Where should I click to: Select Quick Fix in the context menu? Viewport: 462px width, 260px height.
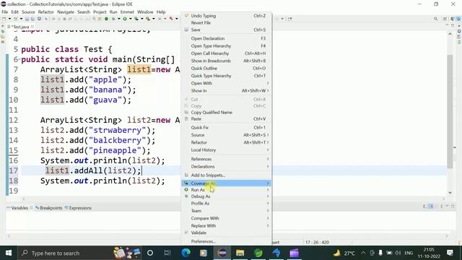[226, 128]
